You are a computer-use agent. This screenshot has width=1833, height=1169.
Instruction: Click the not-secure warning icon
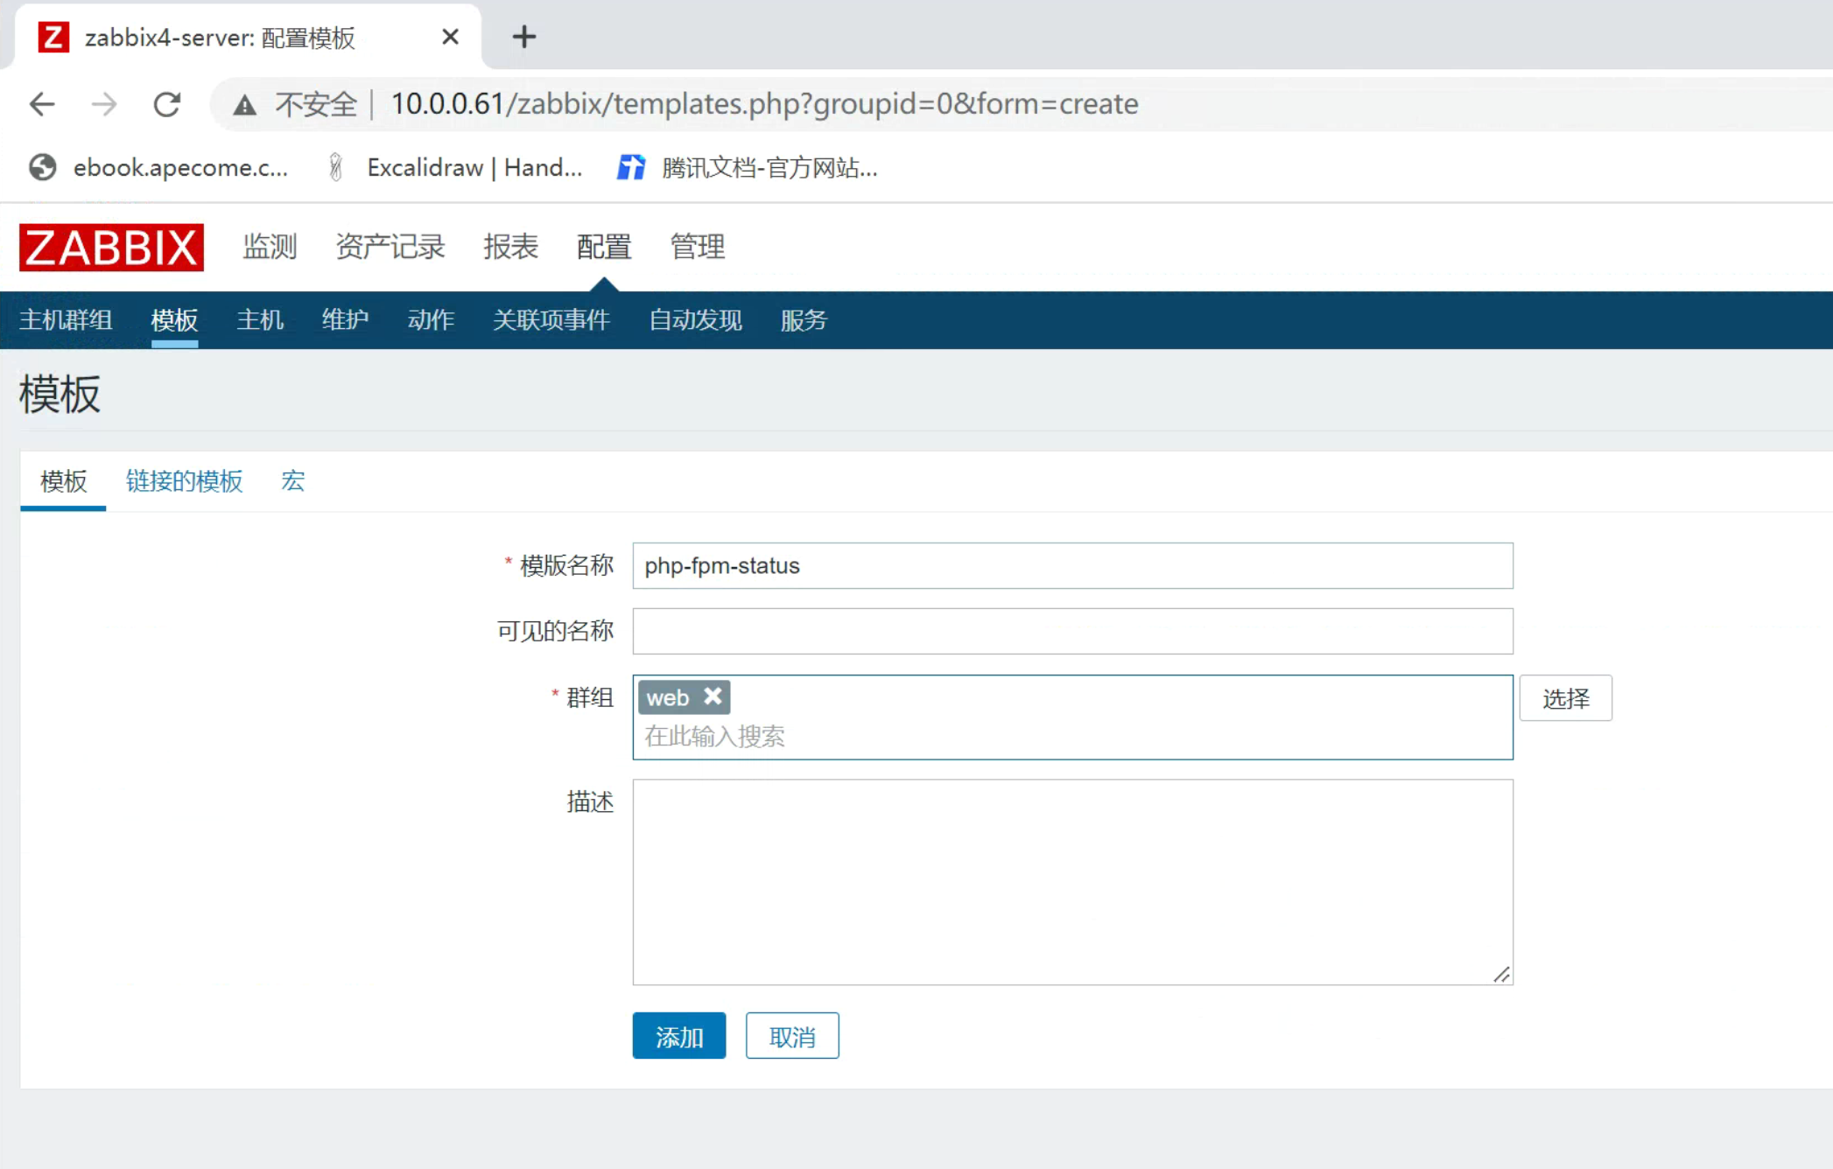(244, 106)
